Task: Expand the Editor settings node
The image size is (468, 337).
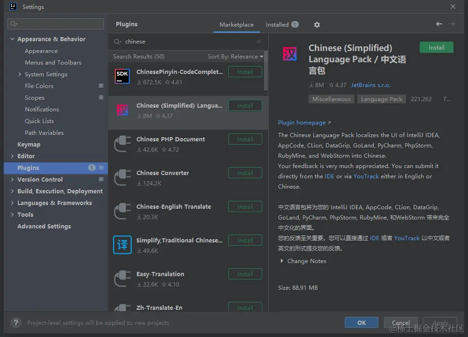Action: [12, 156]
